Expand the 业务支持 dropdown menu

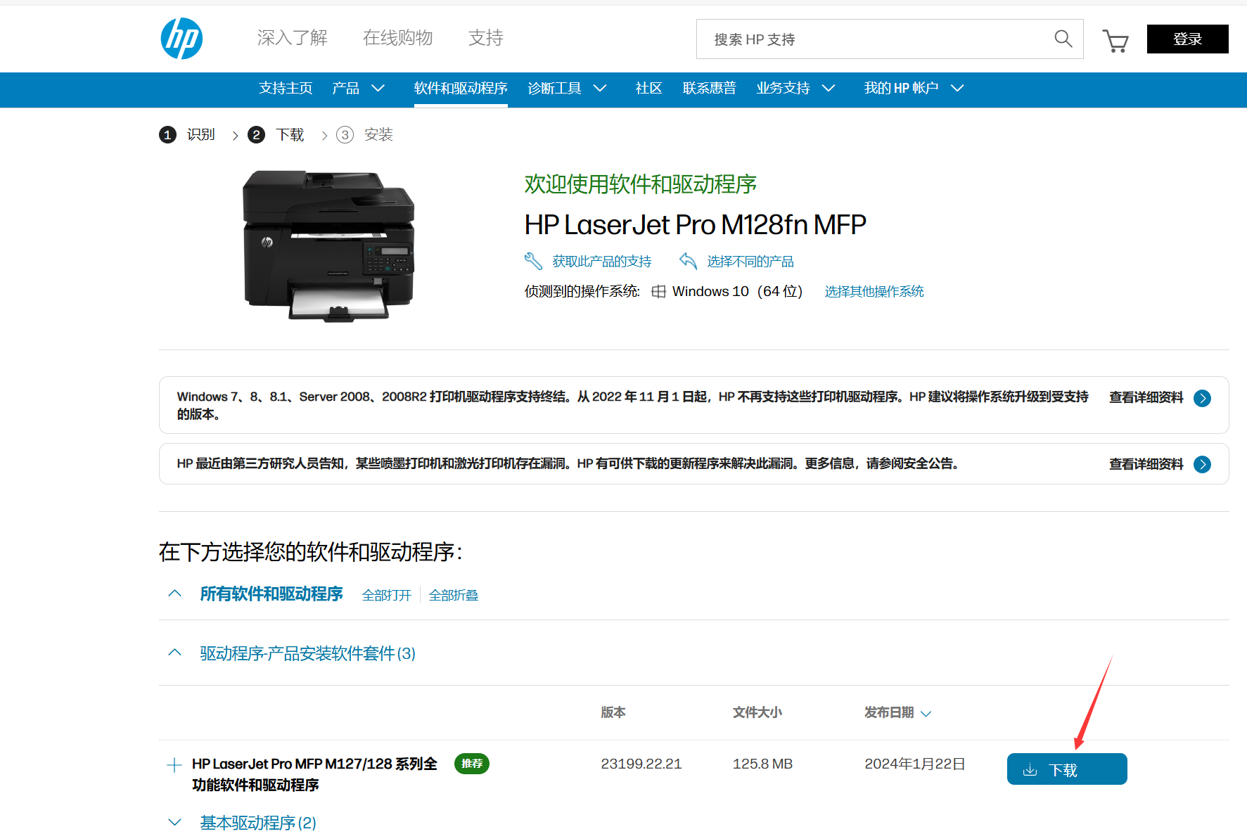[x=795, y=88]
